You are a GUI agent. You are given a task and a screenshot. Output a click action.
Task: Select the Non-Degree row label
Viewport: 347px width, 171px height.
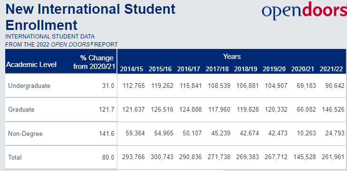pos(25,134)
